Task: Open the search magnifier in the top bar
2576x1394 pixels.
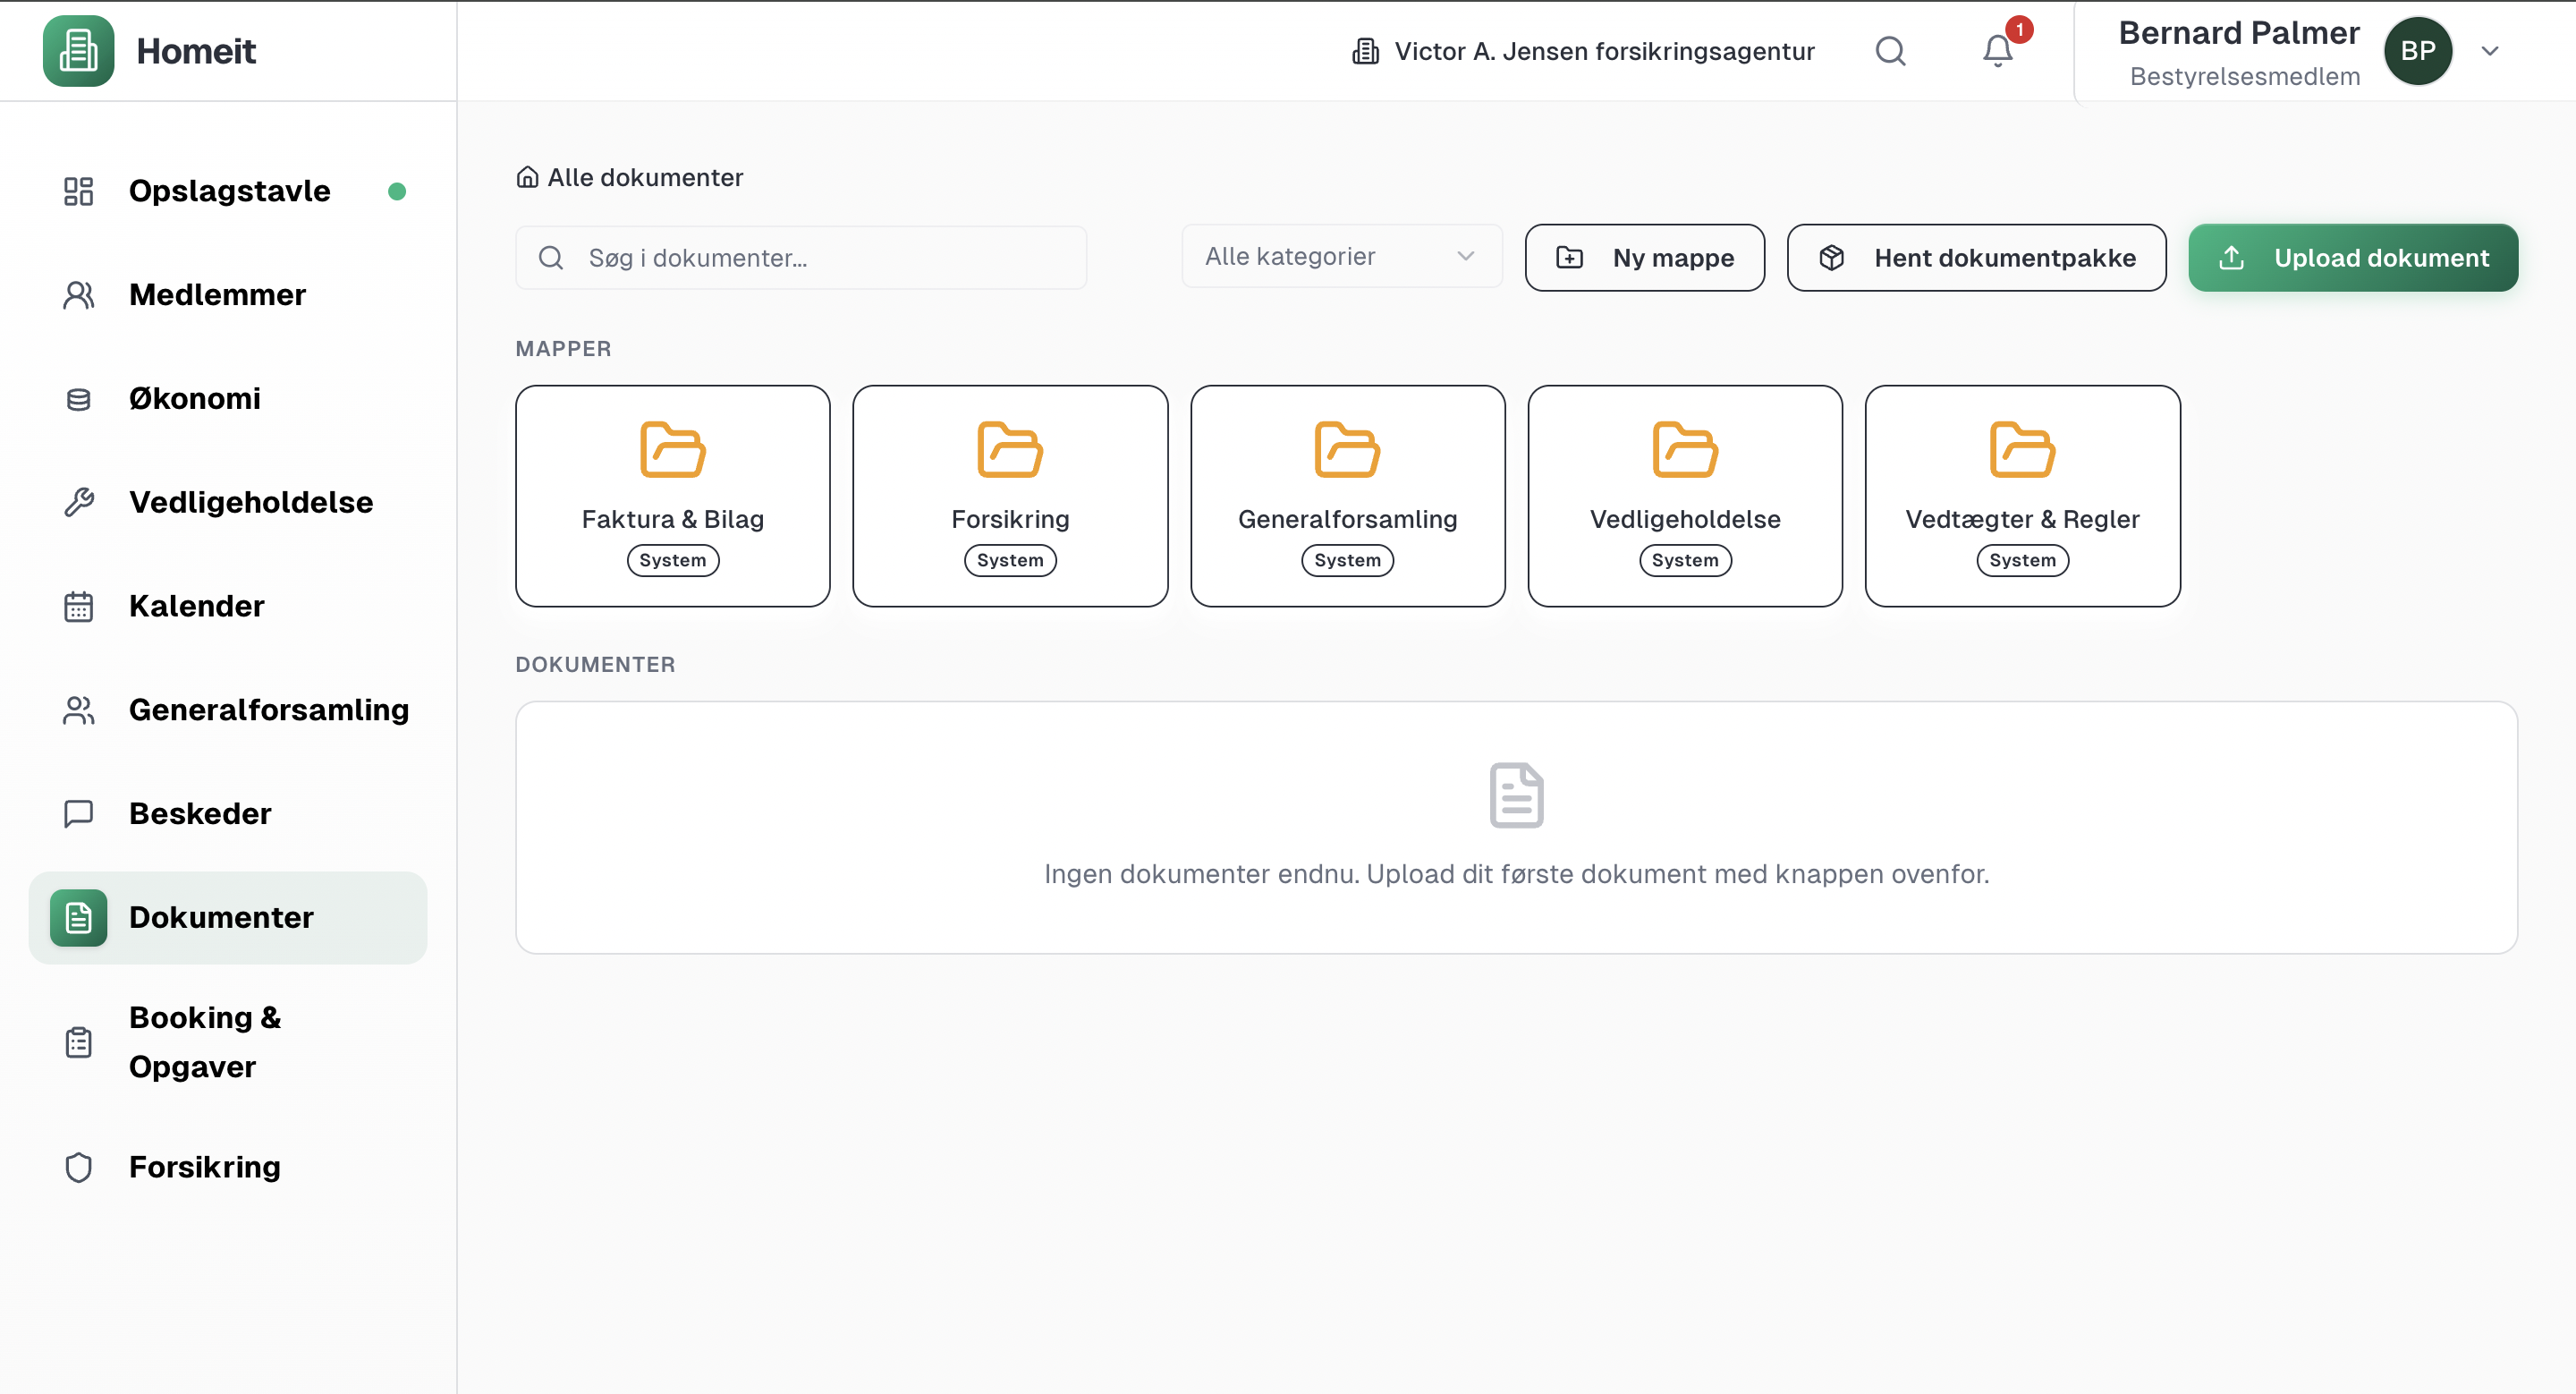Action: 1890,51
